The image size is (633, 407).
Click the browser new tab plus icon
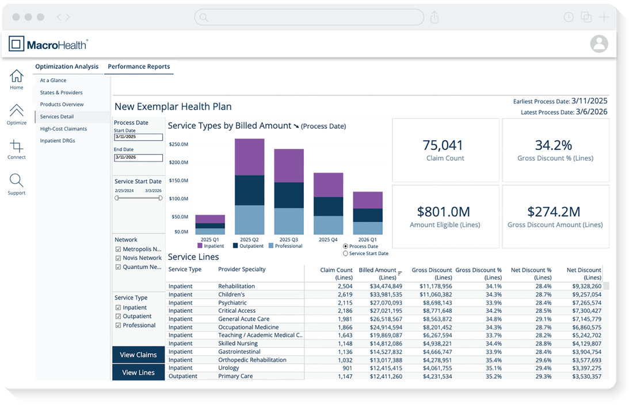pyautogui.click(x=604, y=17)
